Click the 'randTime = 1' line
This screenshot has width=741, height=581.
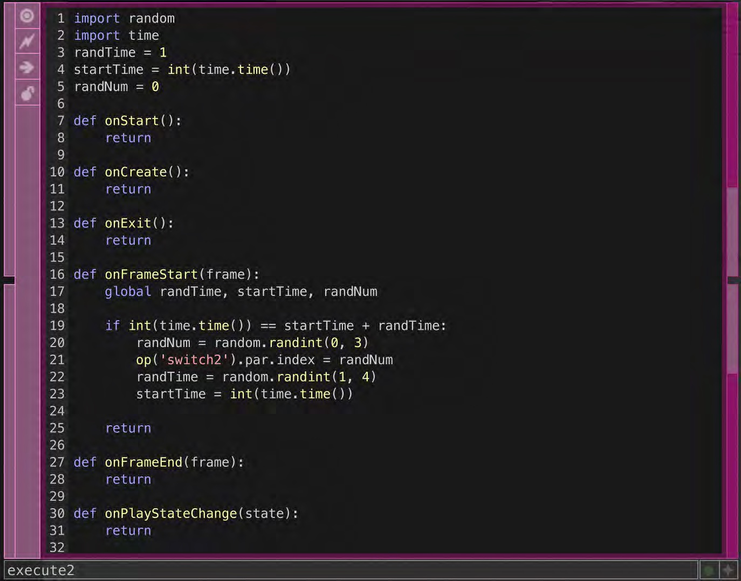(x=120, y=53)
